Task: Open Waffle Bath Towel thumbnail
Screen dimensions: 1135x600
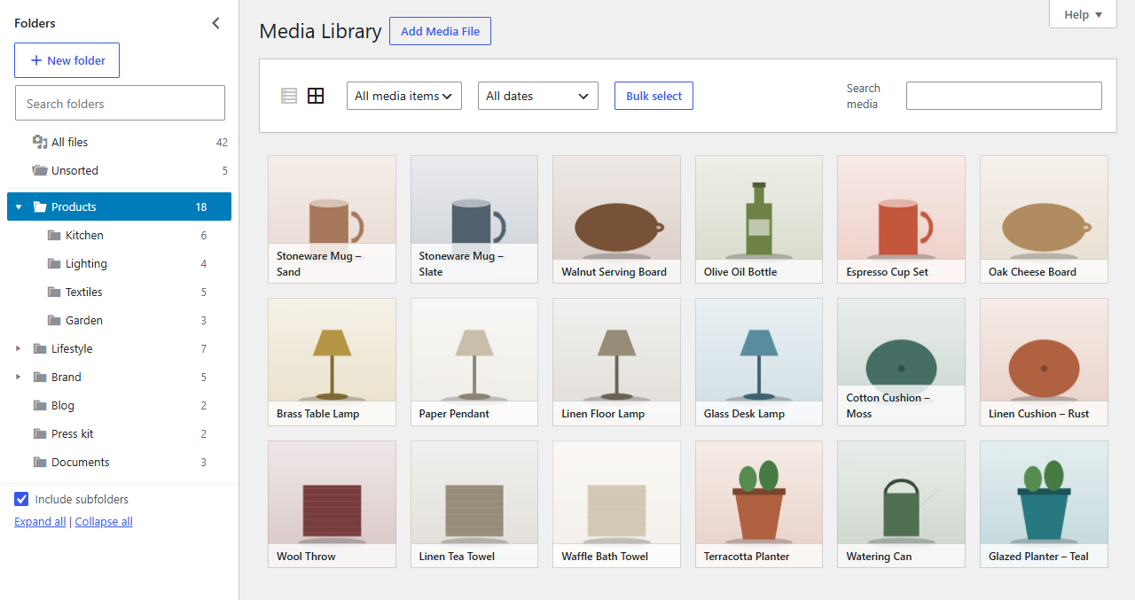Action: coord(616,504)
